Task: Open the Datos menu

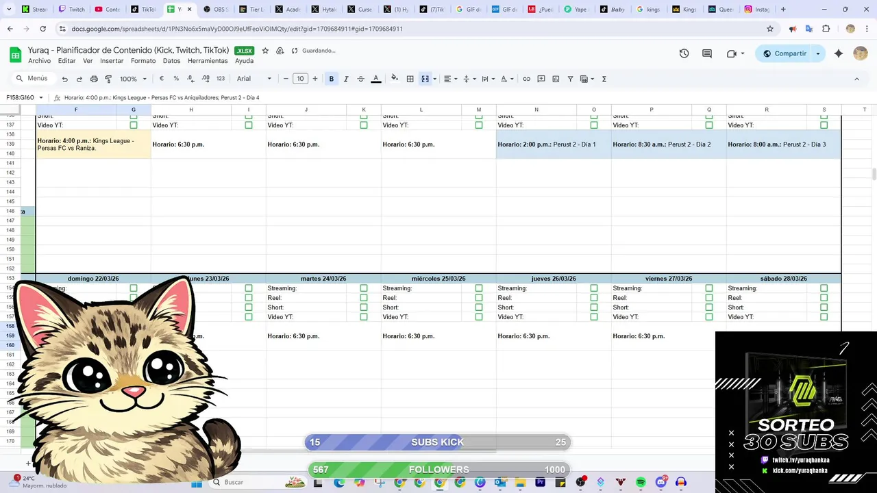Action: click(171, 61)
